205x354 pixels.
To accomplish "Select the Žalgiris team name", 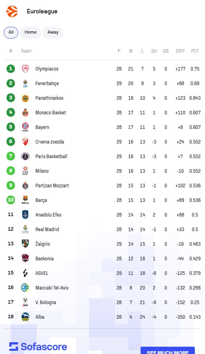I will 43,244.
